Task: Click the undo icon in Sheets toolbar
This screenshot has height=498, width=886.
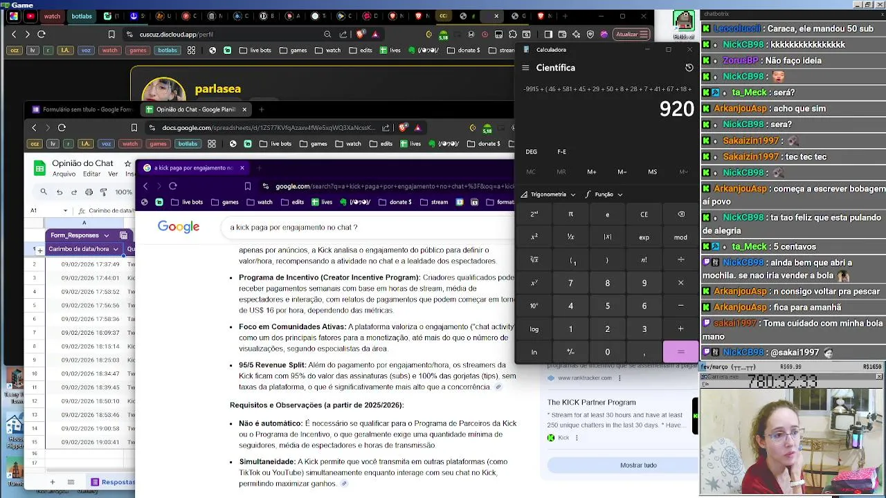Action: pos(60,192)
